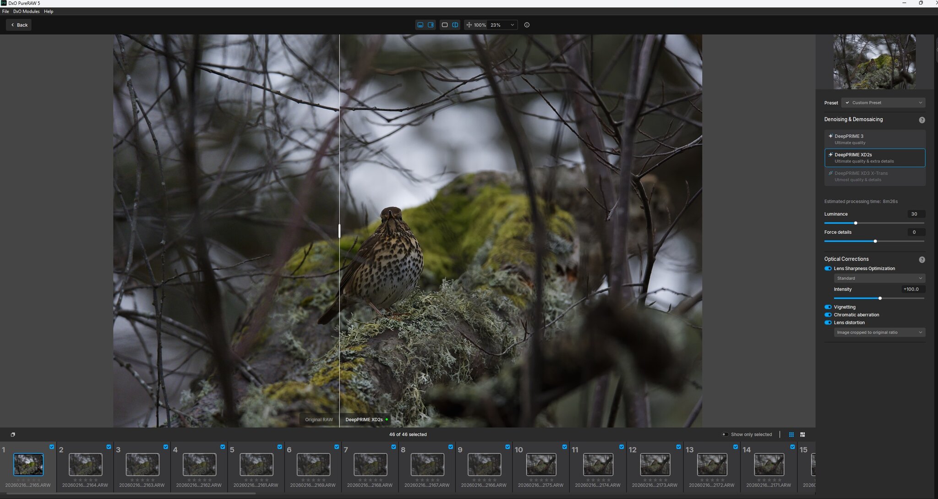This screenshot has width=938, height=499.
Task: Enable Show only selected switch
Action: coord(725,434)
